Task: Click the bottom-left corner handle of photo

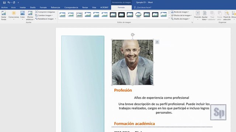Action: tap(112, 85)
